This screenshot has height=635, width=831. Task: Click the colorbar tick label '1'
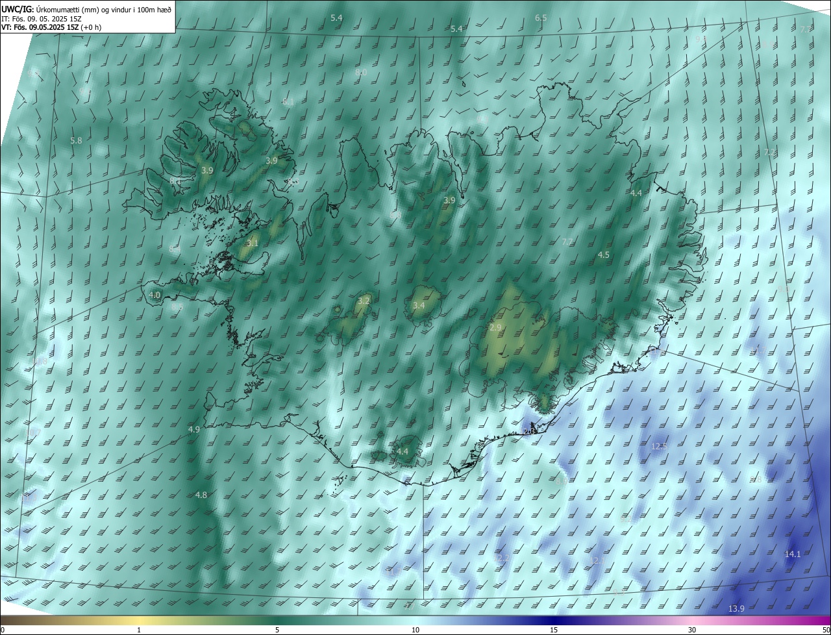[140, 630]
